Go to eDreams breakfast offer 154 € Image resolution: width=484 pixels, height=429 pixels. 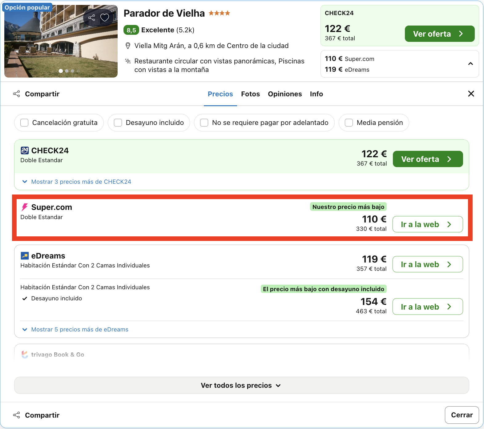click(x=428, y=307)
